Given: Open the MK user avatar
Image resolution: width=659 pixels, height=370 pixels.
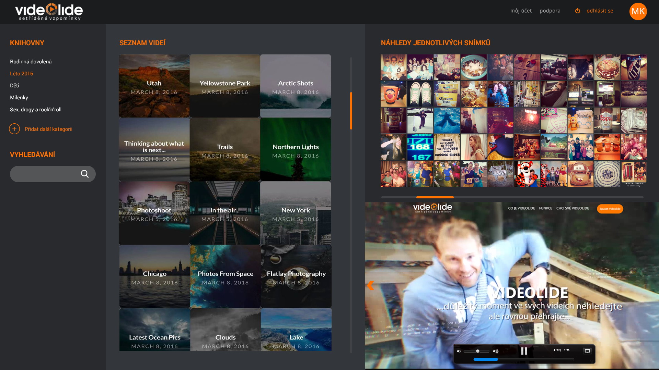Looking at the screenshot, I should click(x=638, y=11).
